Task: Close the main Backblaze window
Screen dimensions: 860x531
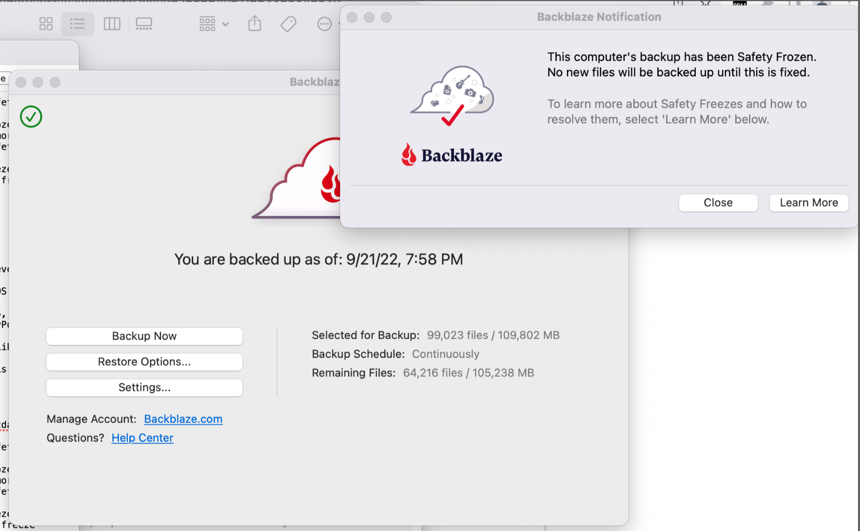Action: (20, 82)
